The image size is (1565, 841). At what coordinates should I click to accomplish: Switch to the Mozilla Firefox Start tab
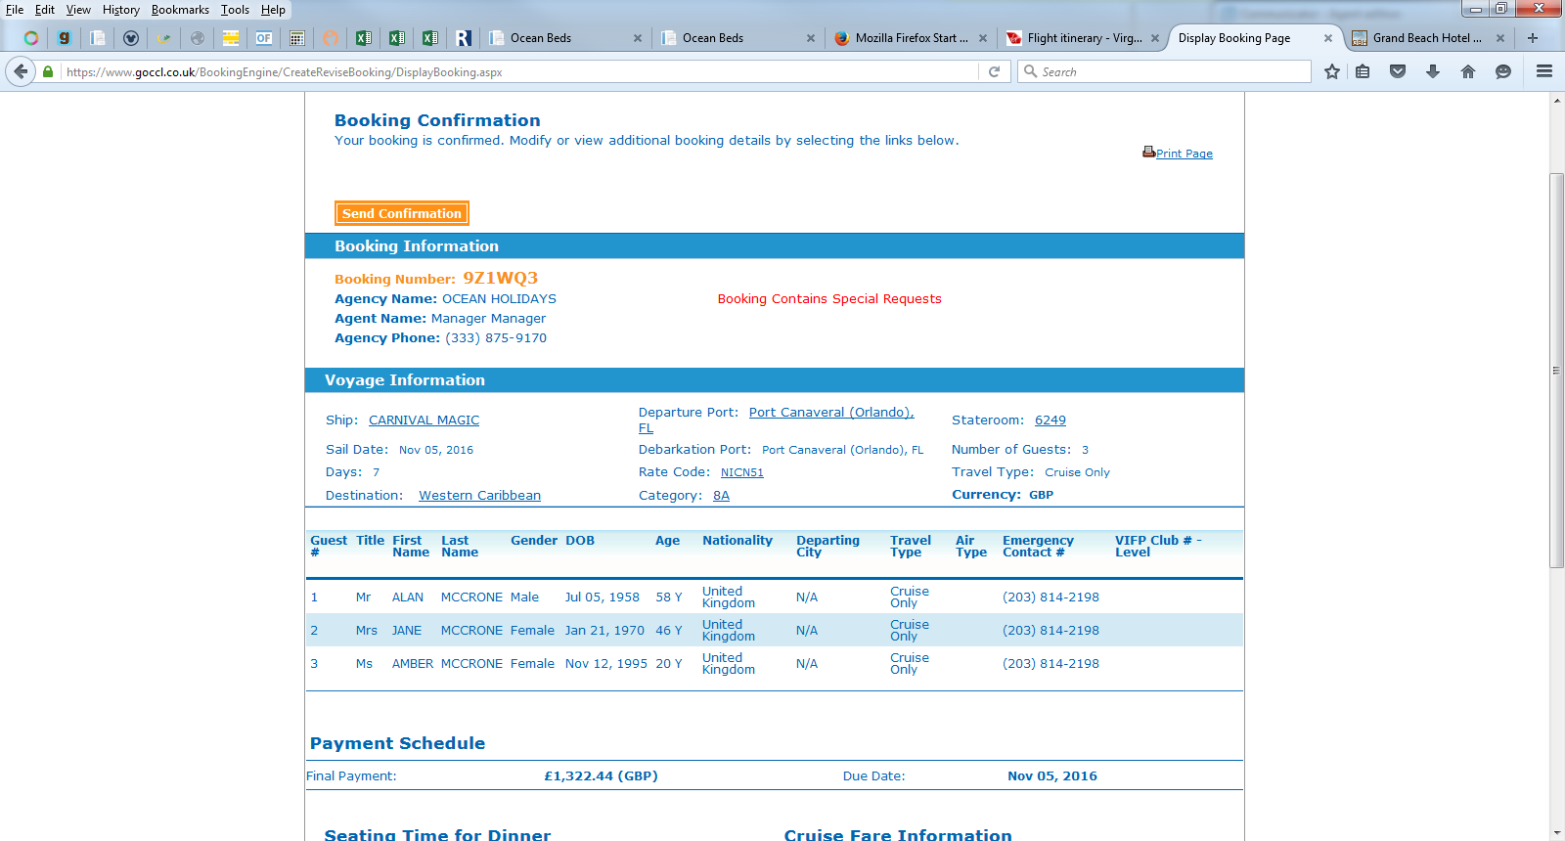click(x=910, y=38)
